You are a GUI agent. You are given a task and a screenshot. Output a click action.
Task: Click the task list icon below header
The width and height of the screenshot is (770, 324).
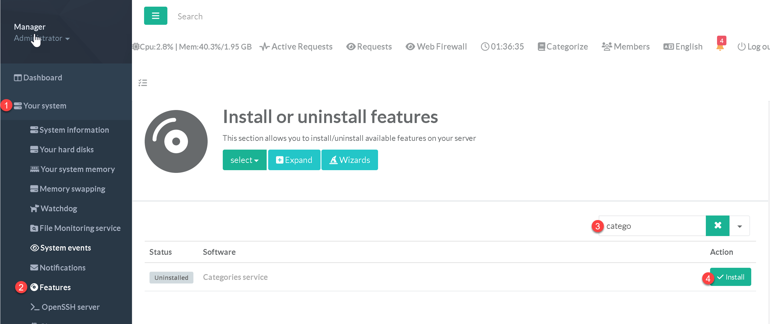143,83
